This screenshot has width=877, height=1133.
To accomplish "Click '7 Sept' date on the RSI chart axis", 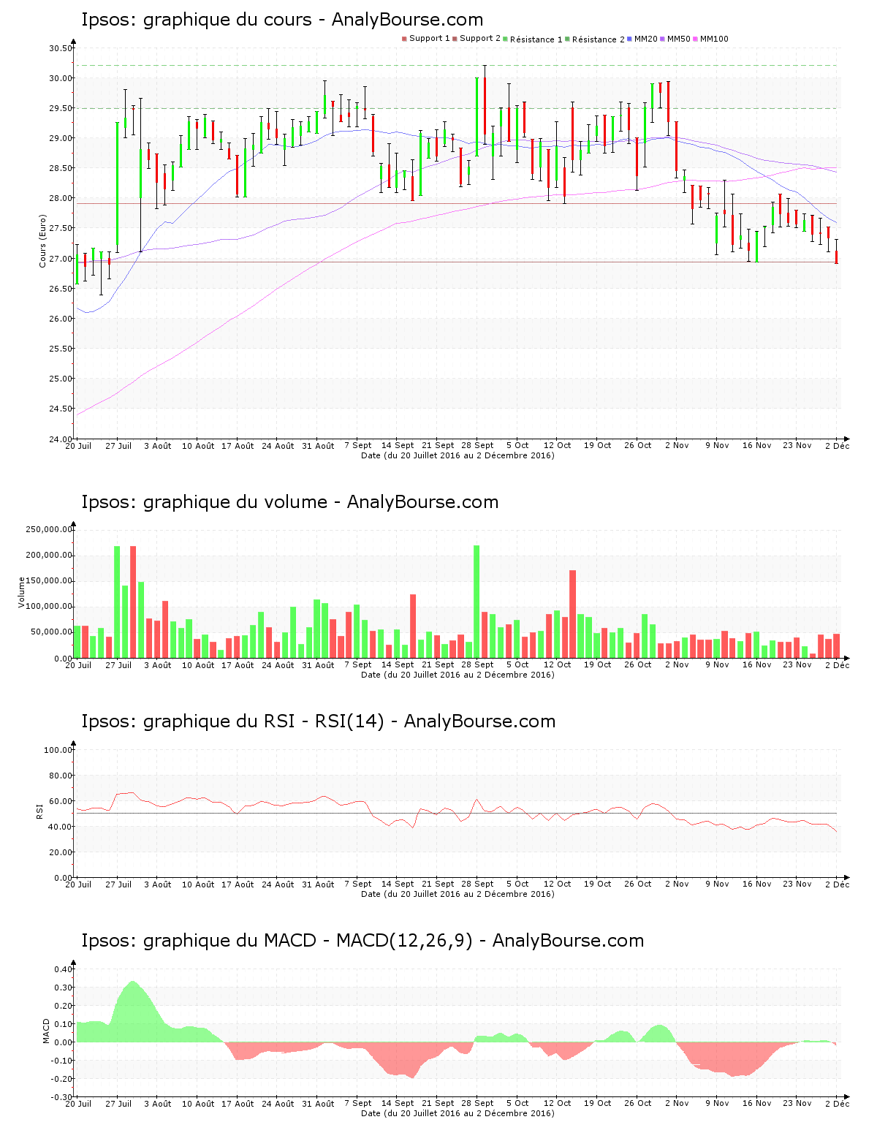I will [358, 884].
